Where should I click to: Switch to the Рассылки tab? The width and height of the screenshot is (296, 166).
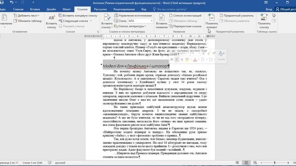[100, 9]
